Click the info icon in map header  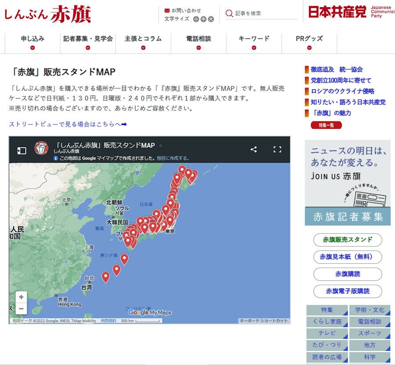click(x=56, y=158)
